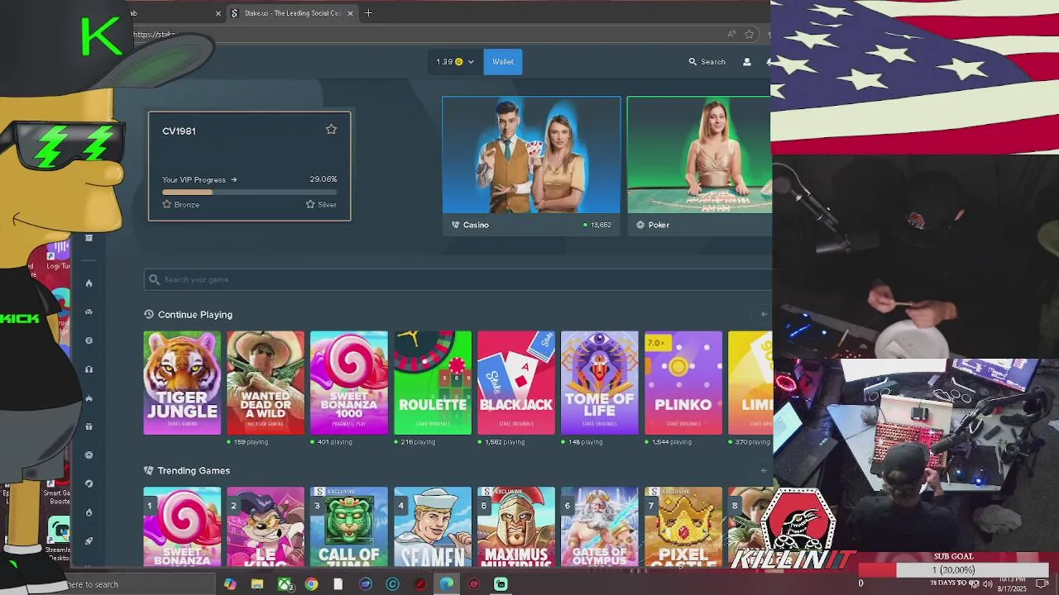Open Wanted Dead or a Wild tile
This screenshot has width=1059, height=595.
(x=266, y=383)
